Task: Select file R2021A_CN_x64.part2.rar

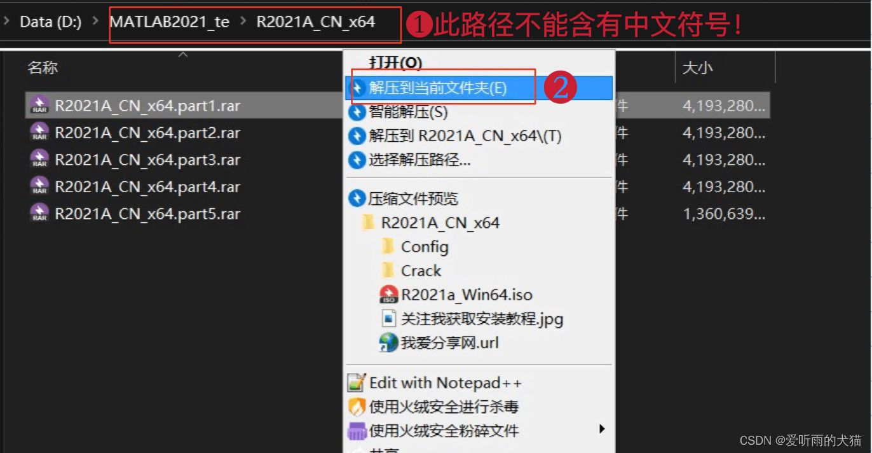Action: [147, 133]
